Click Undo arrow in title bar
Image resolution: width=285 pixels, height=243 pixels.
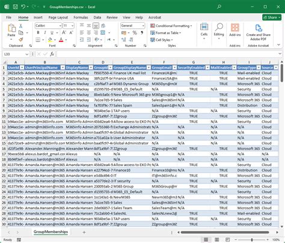(x=23, y=7)
